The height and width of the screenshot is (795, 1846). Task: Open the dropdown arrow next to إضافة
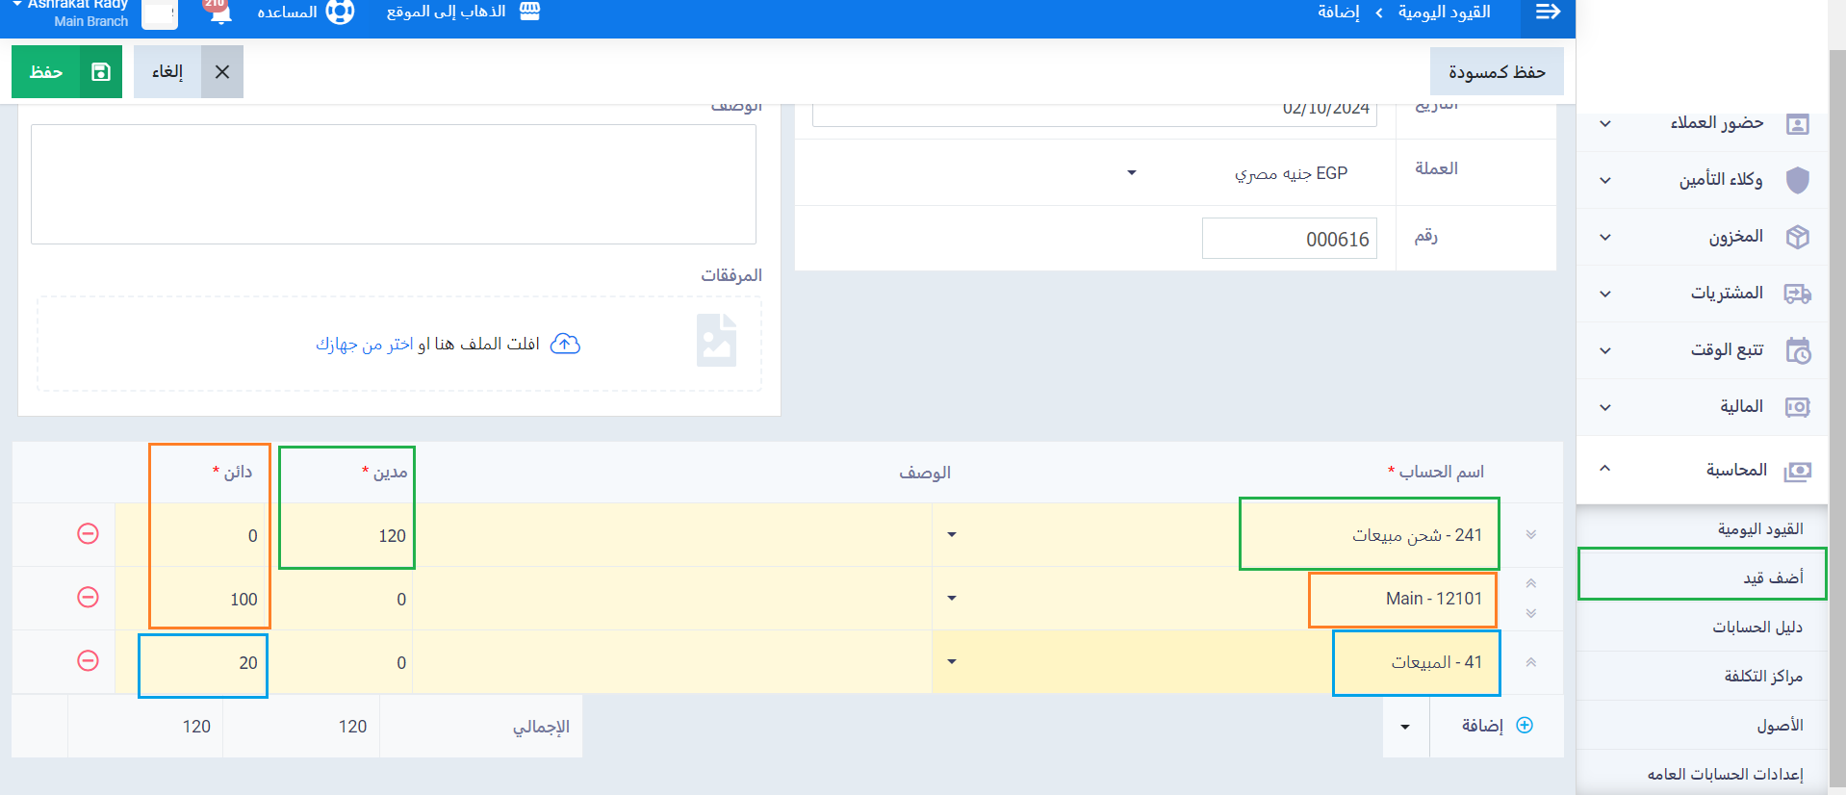coord(1405,727)
